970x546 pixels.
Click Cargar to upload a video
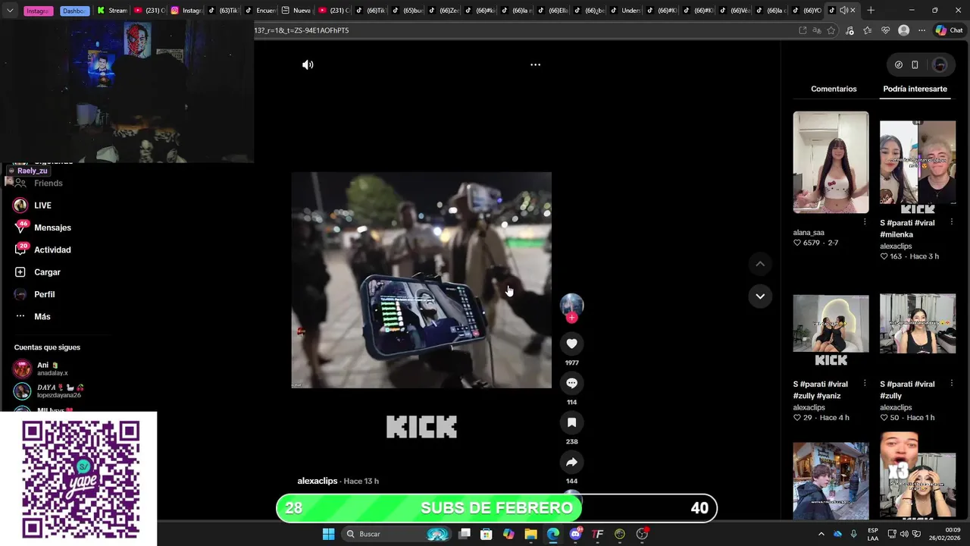pos(47,272)
